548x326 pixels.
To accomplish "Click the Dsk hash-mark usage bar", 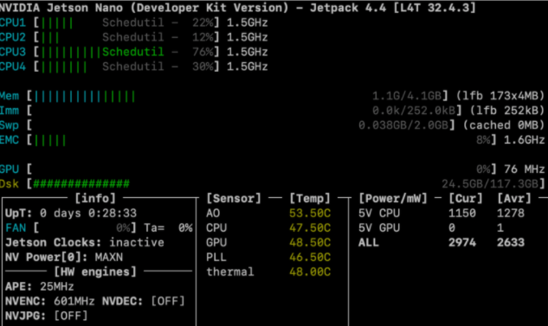I will [81, 184].
